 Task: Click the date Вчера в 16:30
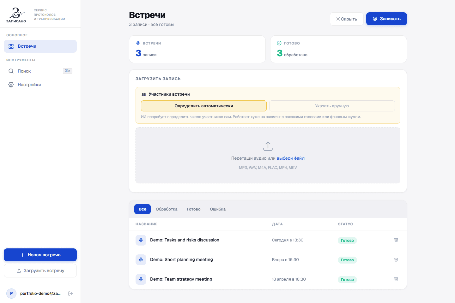285,260
